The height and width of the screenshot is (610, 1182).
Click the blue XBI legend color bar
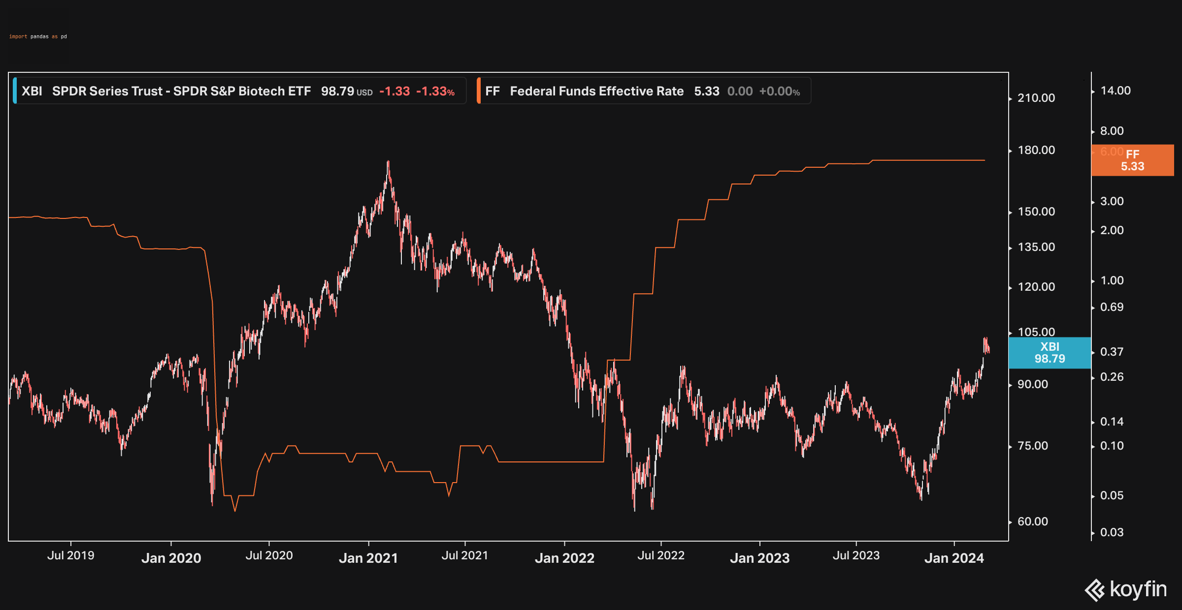click(x=15, y=91)
